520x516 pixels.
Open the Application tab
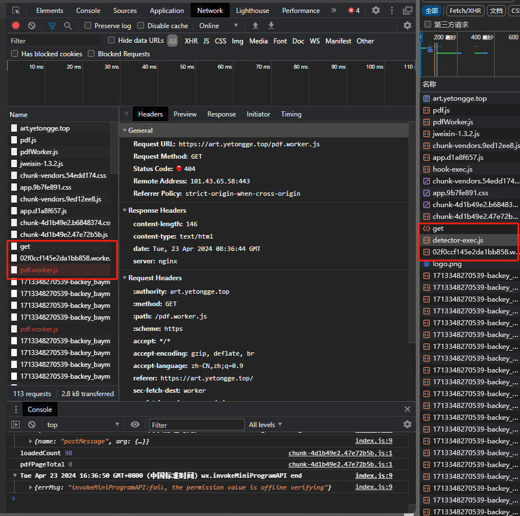(167, 11)
